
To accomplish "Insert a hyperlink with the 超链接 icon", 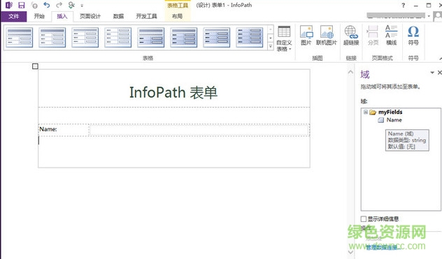I will click(351, 36).
